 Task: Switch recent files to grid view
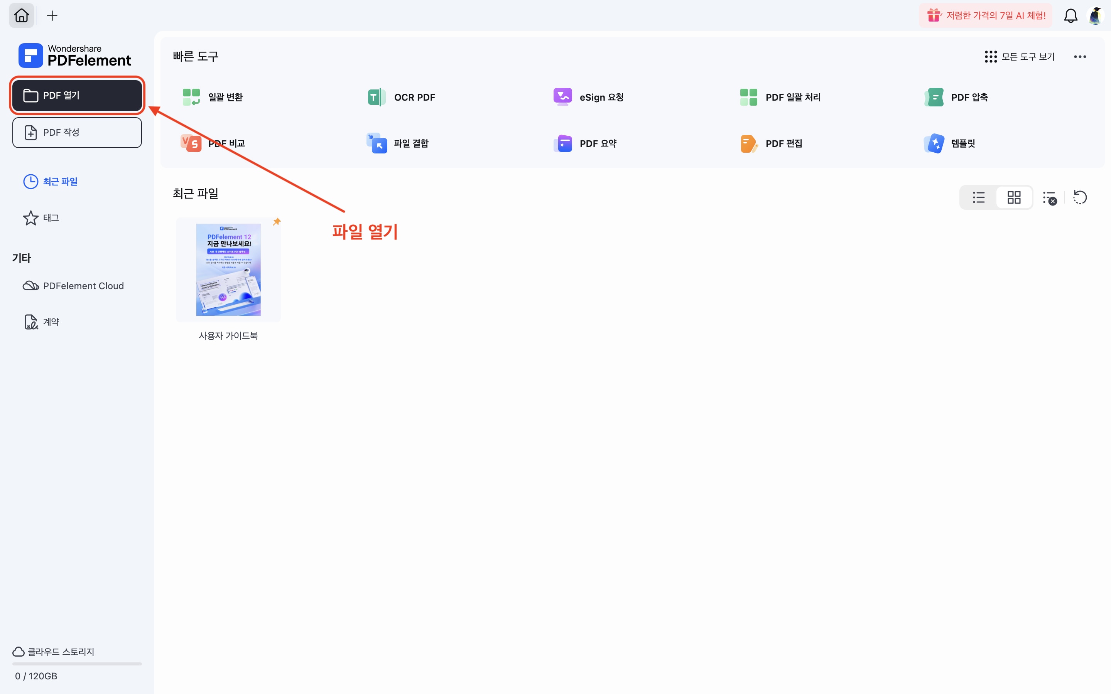1014,197
